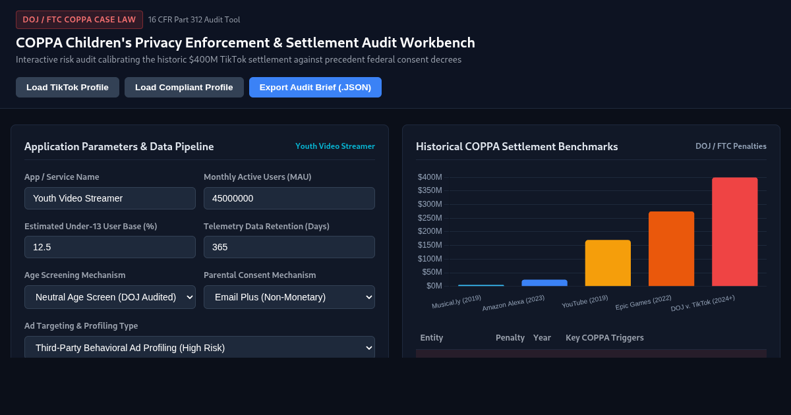The image size is (791, 415).
Task: Focus the App / Service Name field
Action: coord(110,198)
